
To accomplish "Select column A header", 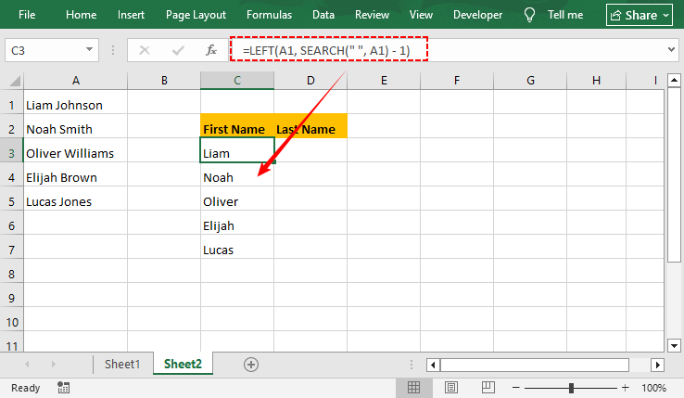I will (x=75, y=81).
